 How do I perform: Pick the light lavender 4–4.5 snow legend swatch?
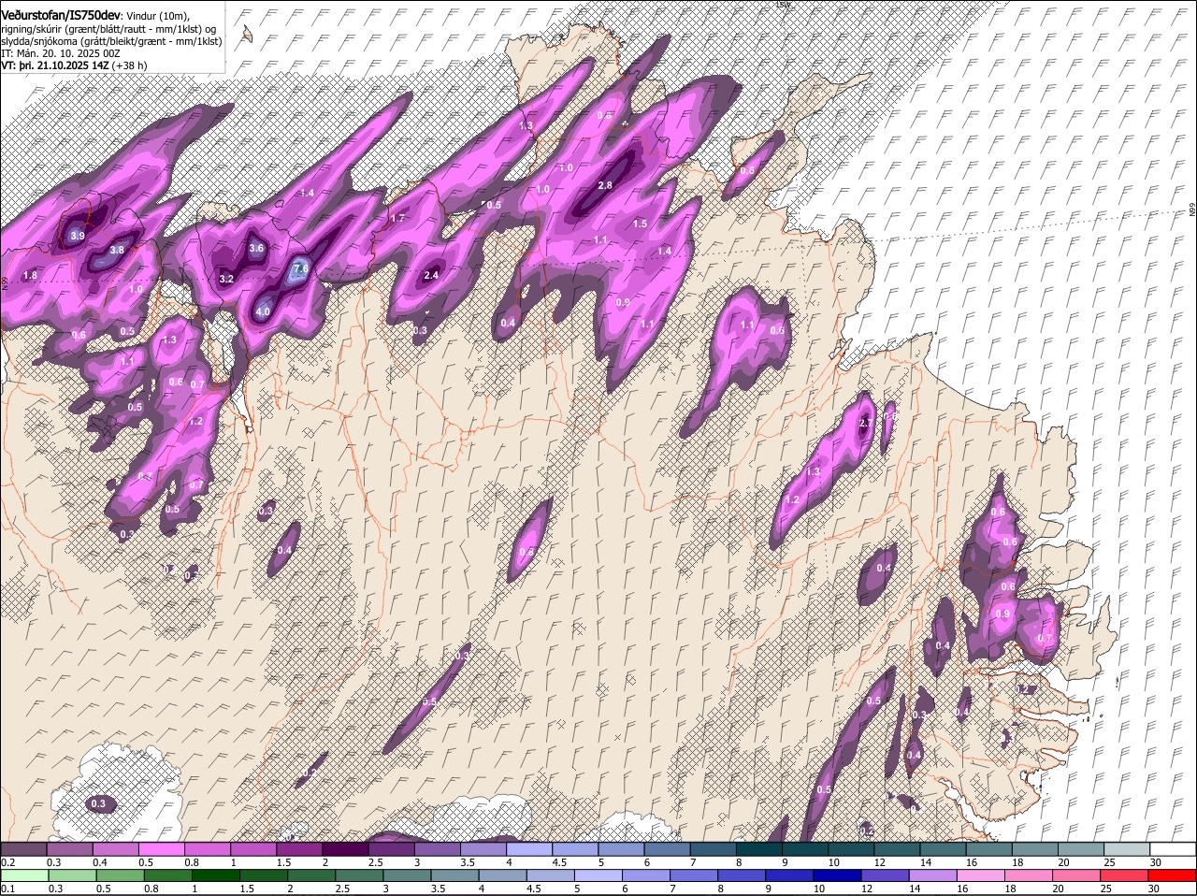click(531, 849)
